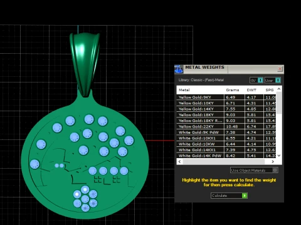
Task: Click the 7.55 grams value
Action: [231, 109]
